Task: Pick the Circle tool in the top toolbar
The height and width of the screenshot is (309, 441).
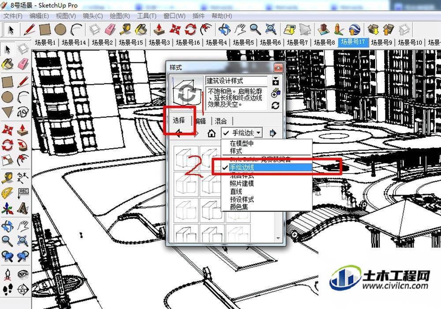Action: [x=60, y=29]
